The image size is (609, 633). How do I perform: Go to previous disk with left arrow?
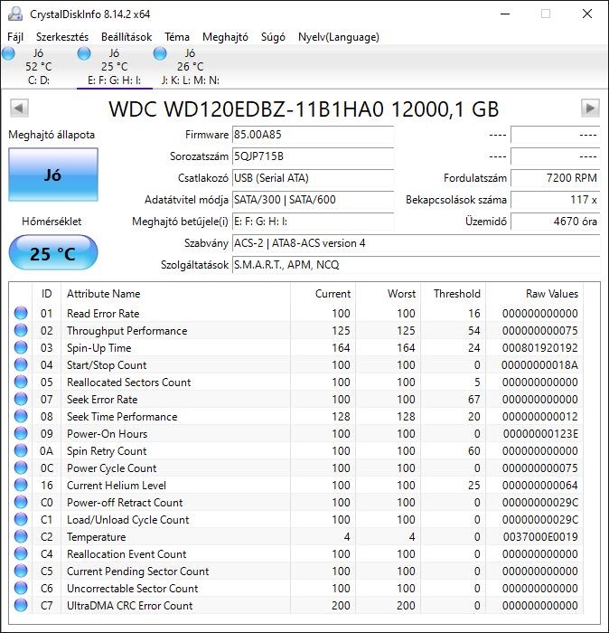[x=19, y=108]
